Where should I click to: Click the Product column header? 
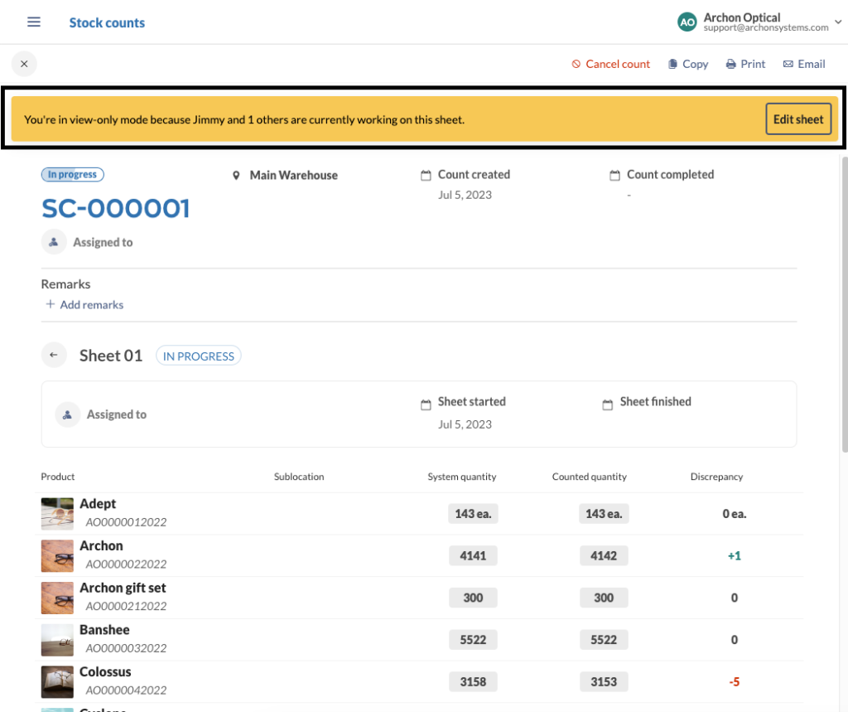[x=57, y=477]
